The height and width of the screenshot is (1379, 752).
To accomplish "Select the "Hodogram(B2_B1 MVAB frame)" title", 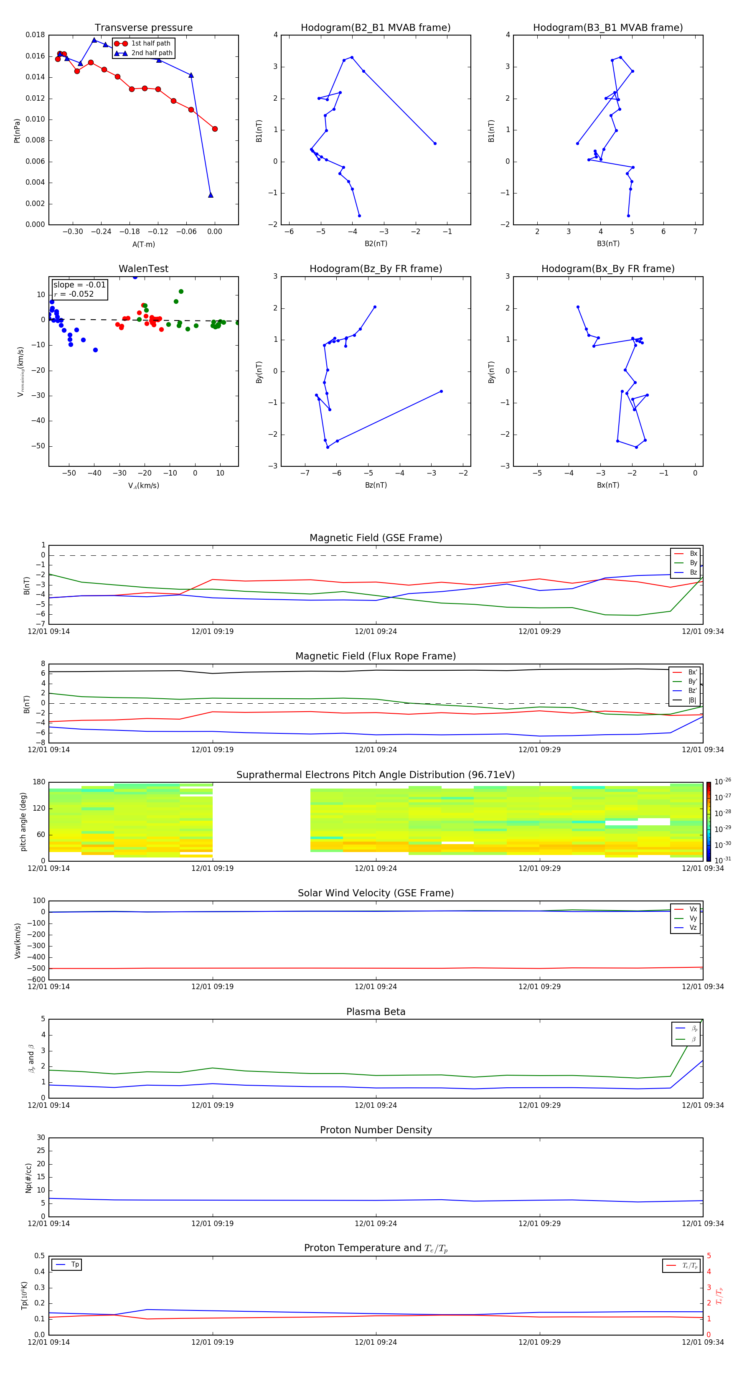I will coord(376,28).
